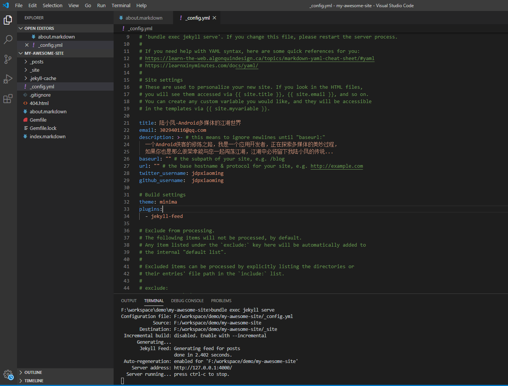The image size is (508, 386).
Task: Expand the Outline section
Action: pyautogui.click(x=21, y=372)
